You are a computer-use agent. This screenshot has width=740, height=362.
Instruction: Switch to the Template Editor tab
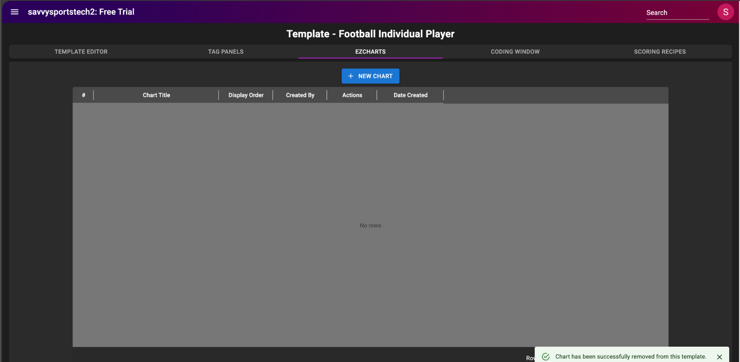[x=81, y=52]
